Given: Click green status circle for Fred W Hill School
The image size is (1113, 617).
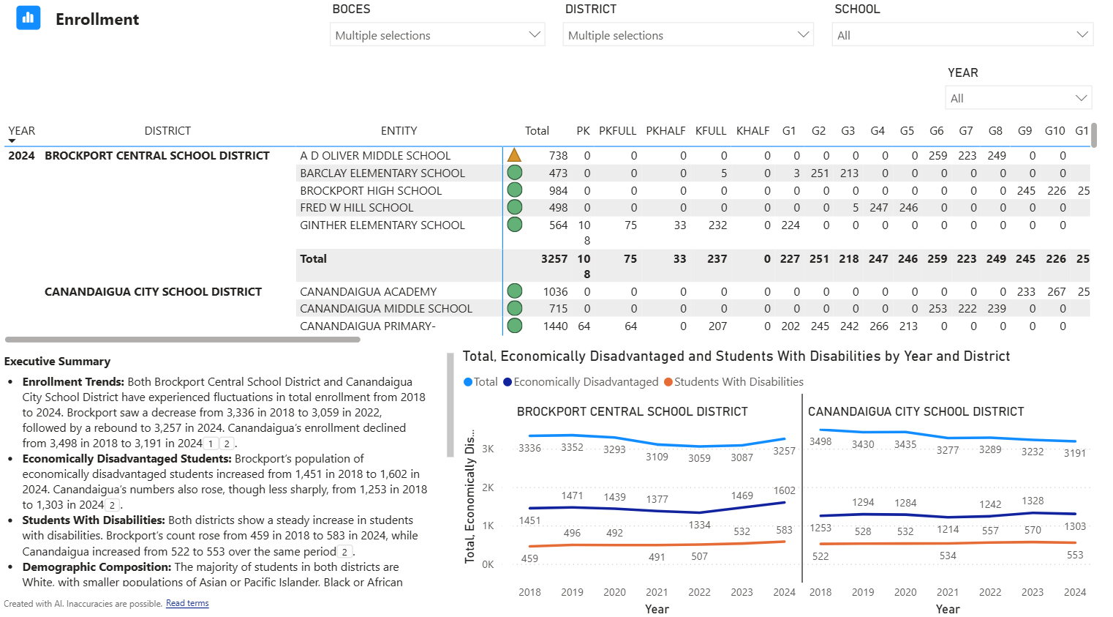Looking at the screenshot, I should [x=515, y=208].
